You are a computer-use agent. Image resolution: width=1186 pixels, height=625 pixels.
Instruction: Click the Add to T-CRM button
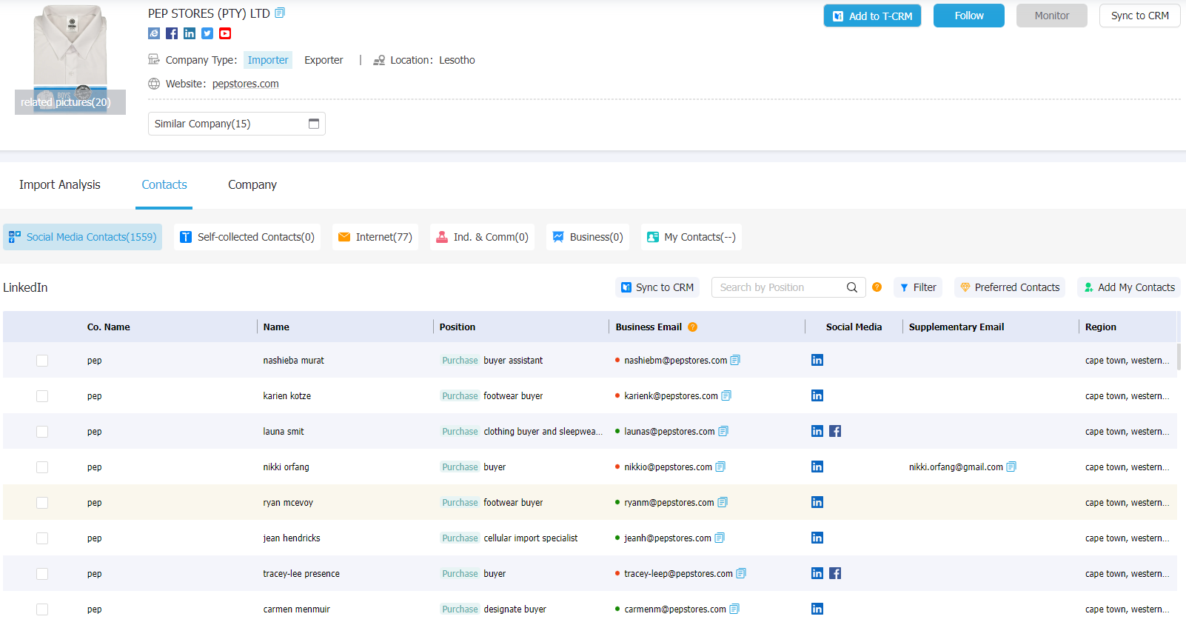[x=872, y=16]
